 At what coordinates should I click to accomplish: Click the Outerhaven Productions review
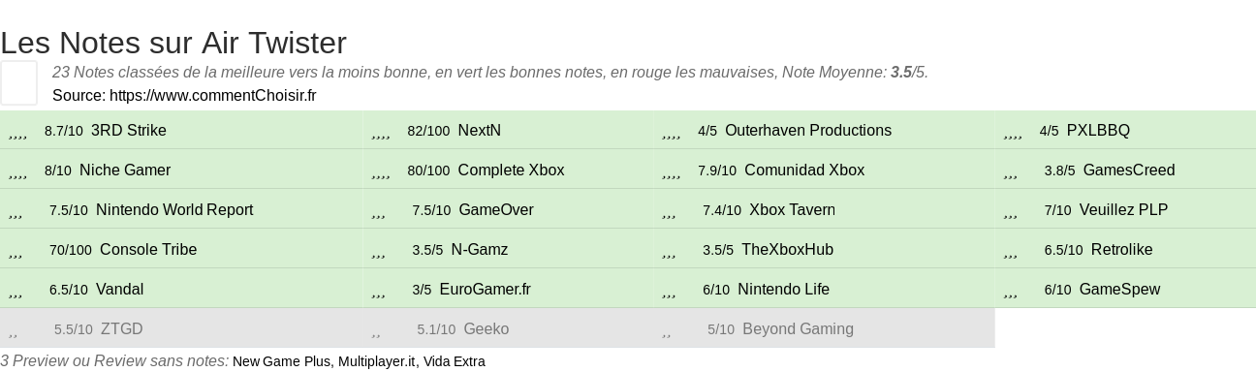tap(808, 131)
